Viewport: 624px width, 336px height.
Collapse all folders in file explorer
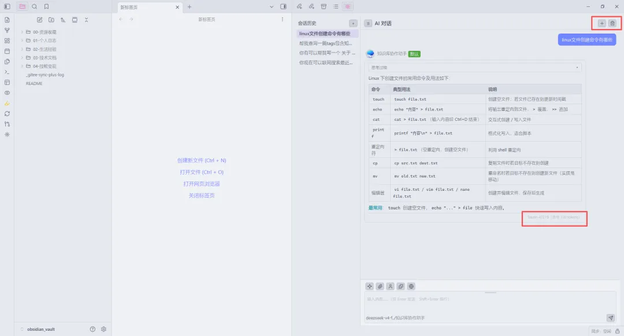[86, 20]
